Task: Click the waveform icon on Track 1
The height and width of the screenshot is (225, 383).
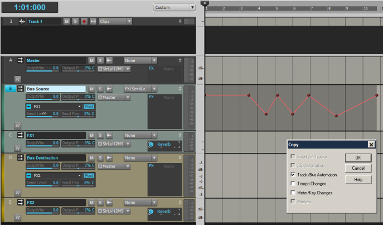Action: pos(22,21)
